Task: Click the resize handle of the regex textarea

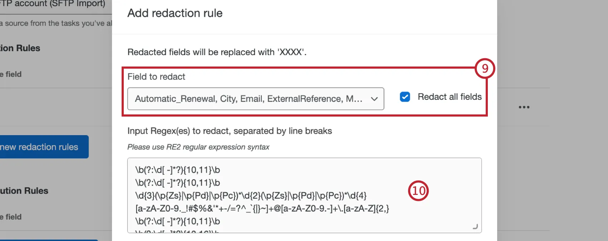Action: coord(476,226)
